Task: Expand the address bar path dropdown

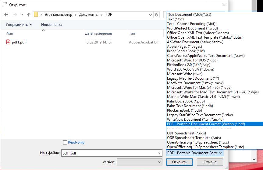Action: [x=150, y=15]
